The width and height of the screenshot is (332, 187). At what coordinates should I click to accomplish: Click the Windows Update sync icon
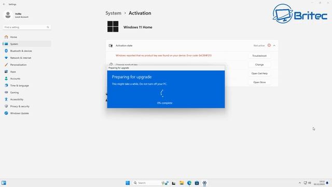6,113
